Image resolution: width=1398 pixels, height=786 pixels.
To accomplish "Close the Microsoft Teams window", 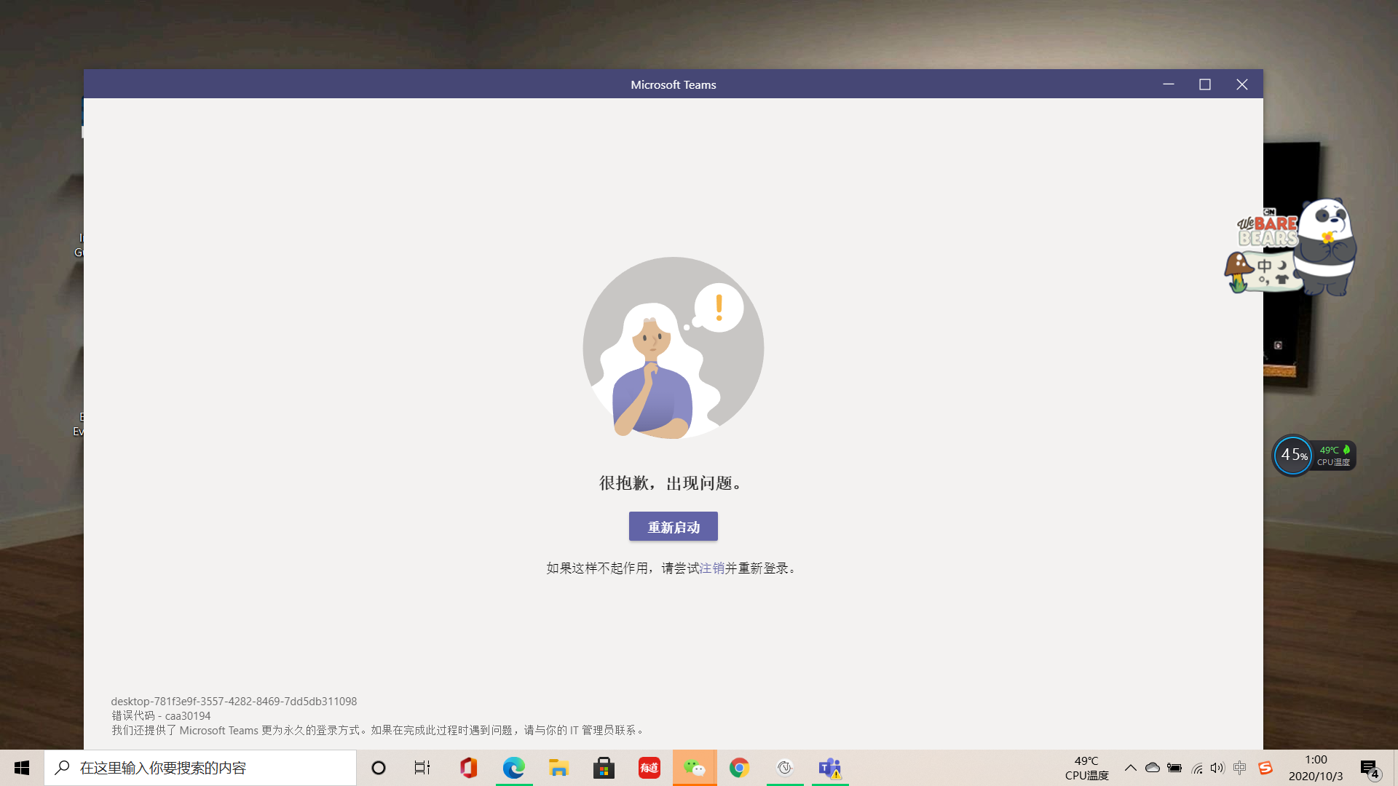I will [x=1242, y=84].
